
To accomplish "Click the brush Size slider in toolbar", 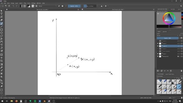I will [x=90, y=6].
